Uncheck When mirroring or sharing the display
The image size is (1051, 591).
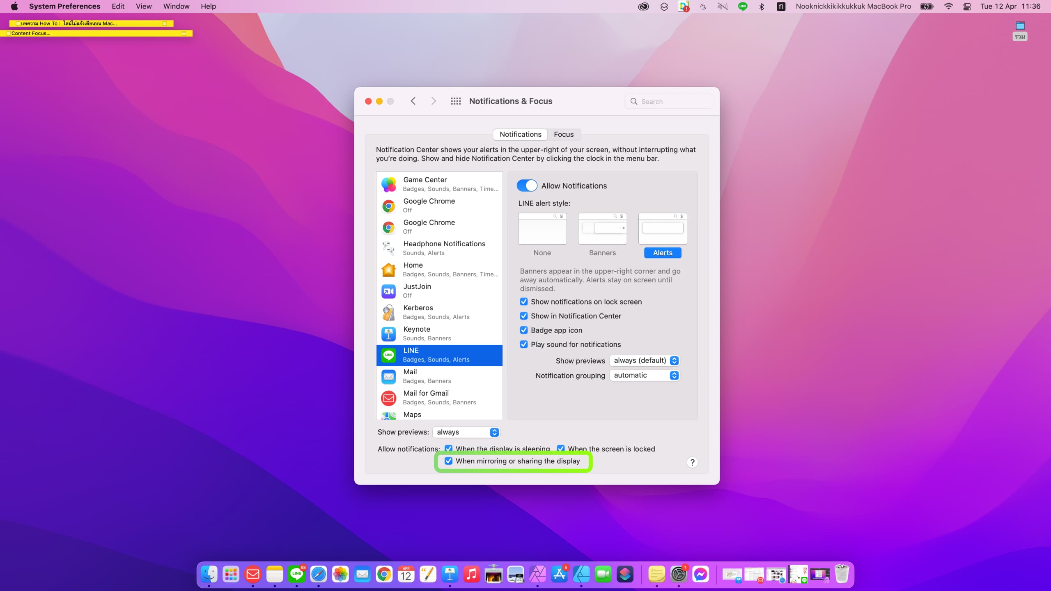pyautogui.click(x=449, y=461)
